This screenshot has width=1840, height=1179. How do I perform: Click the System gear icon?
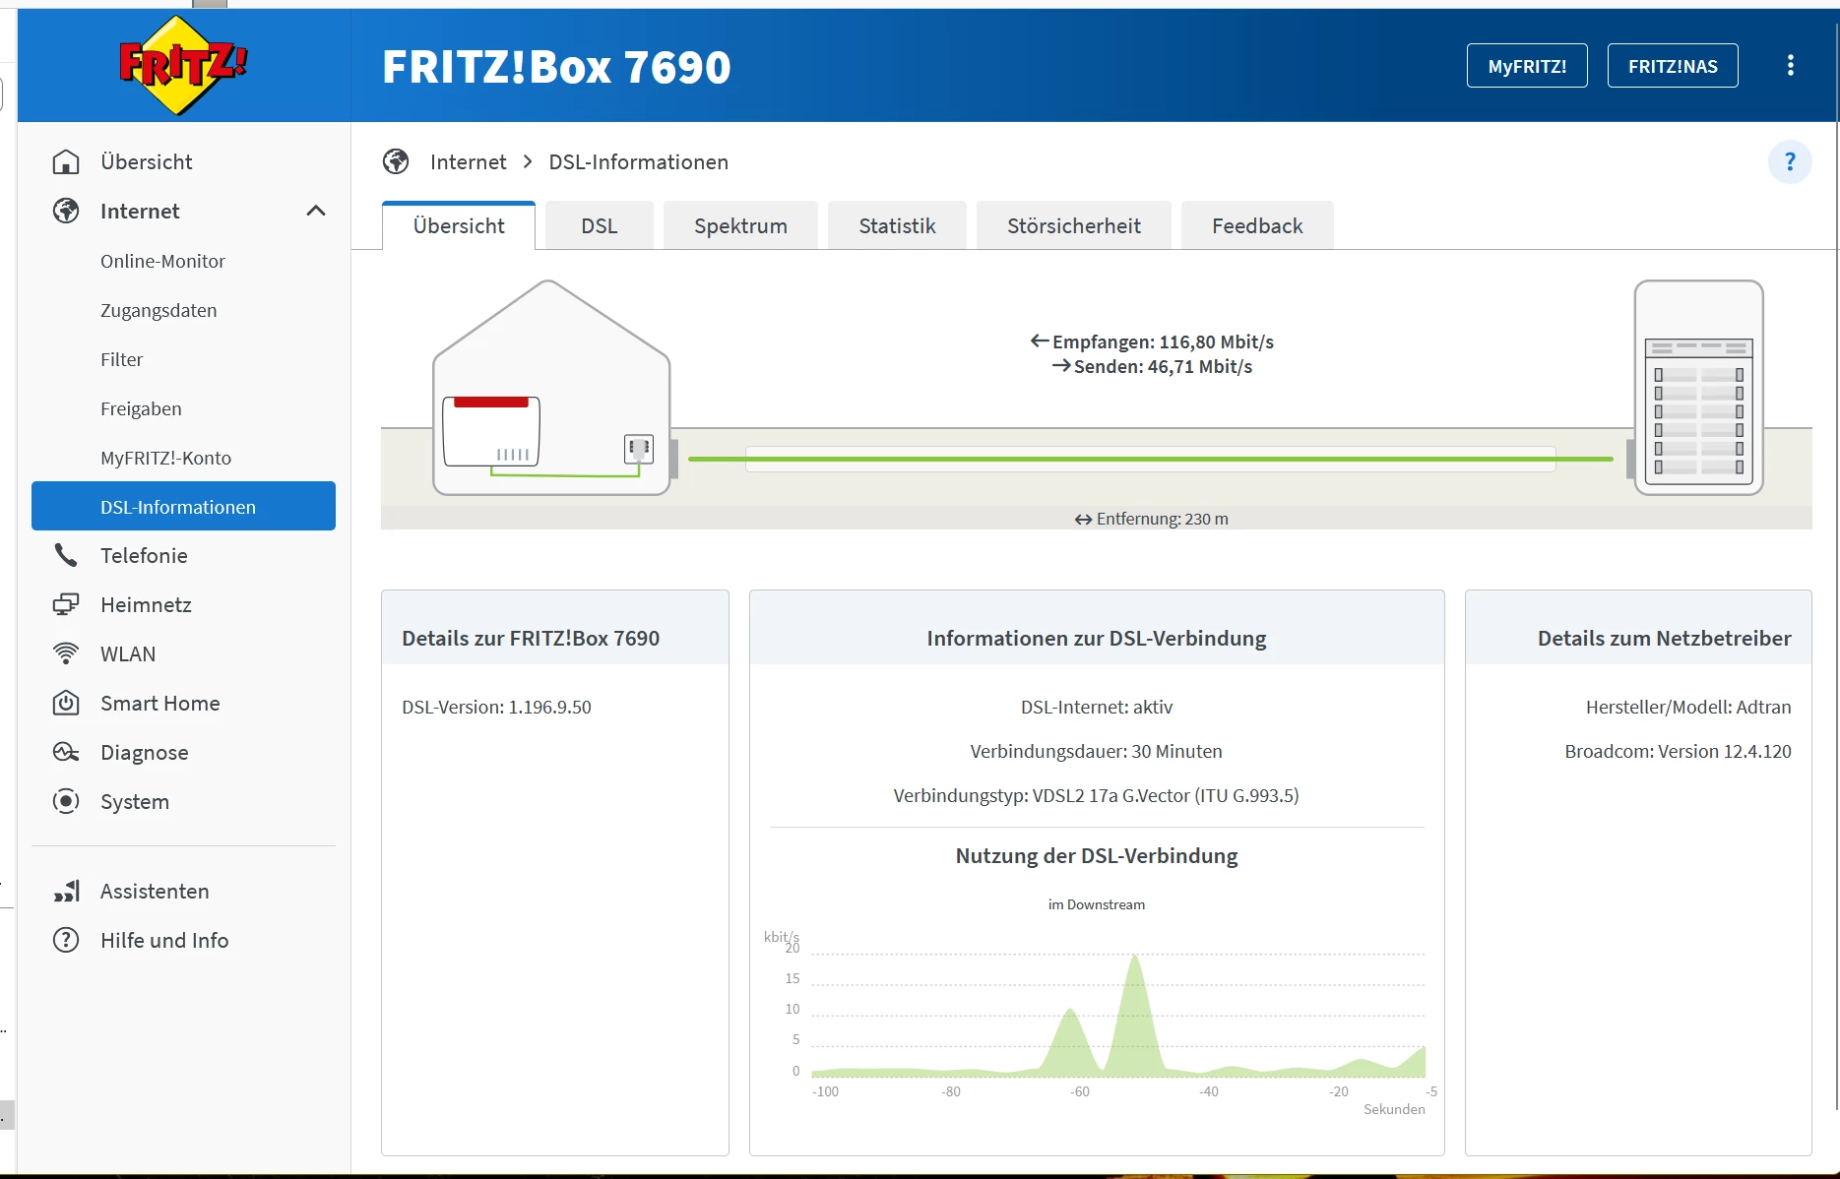tap(66, 801)
